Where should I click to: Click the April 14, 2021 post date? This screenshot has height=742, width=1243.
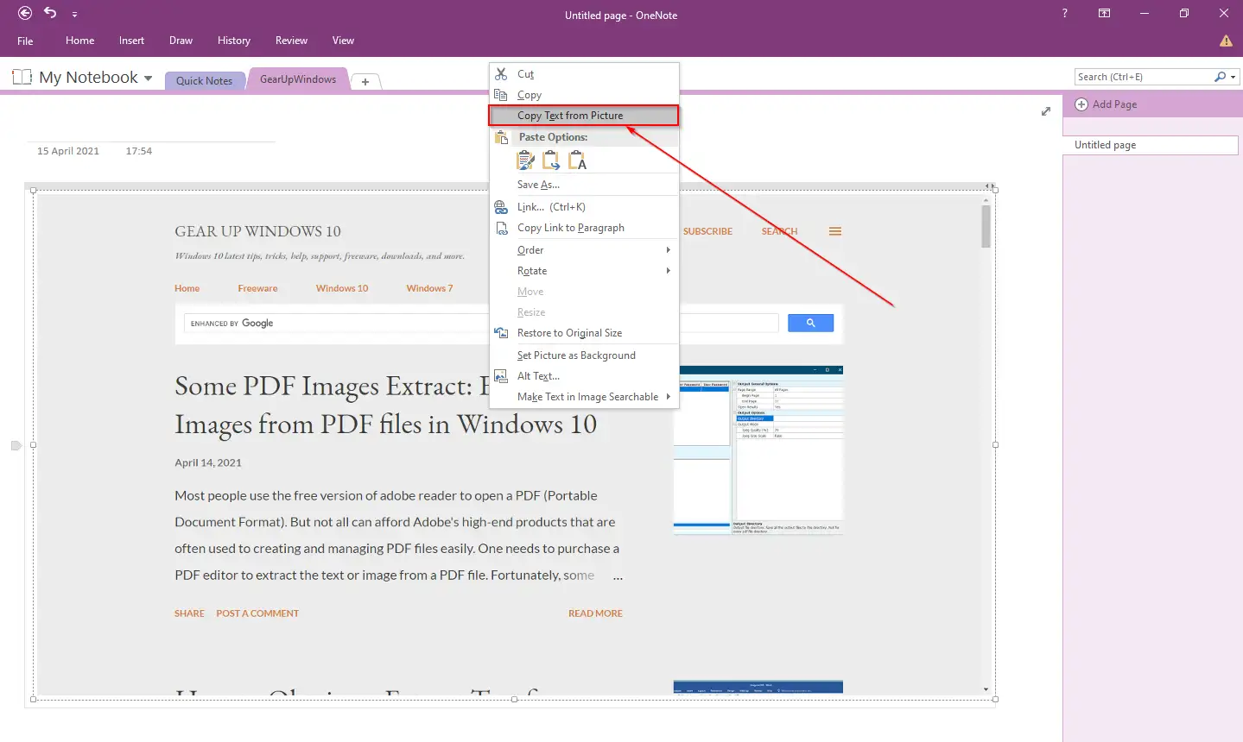(208, 462)
